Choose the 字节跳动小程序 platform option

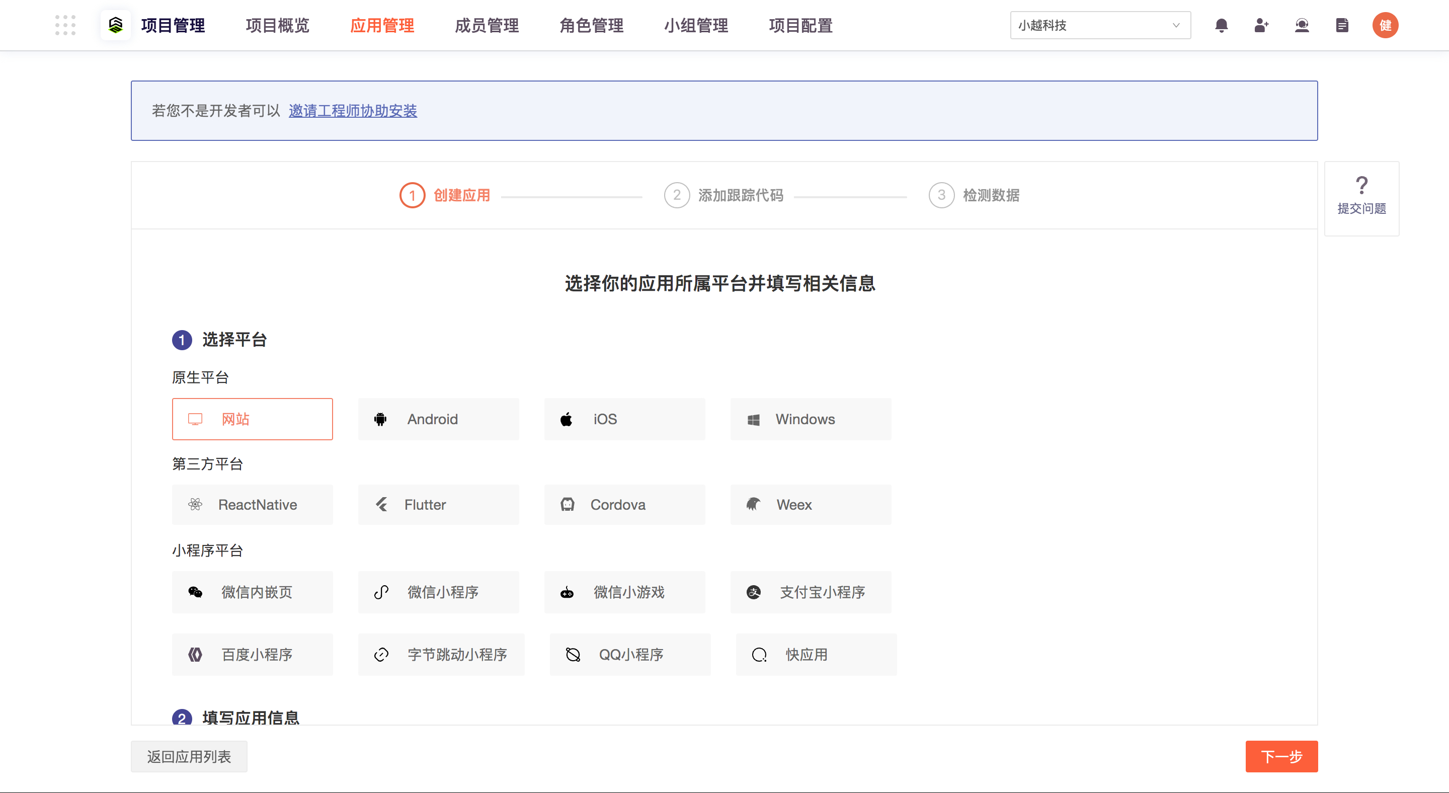coord(441,654)
